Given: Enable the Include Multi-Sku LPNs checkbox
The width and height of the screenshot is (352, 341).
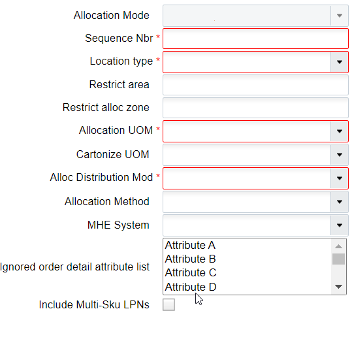Looking at the screenshot, I should pos(168,304).
